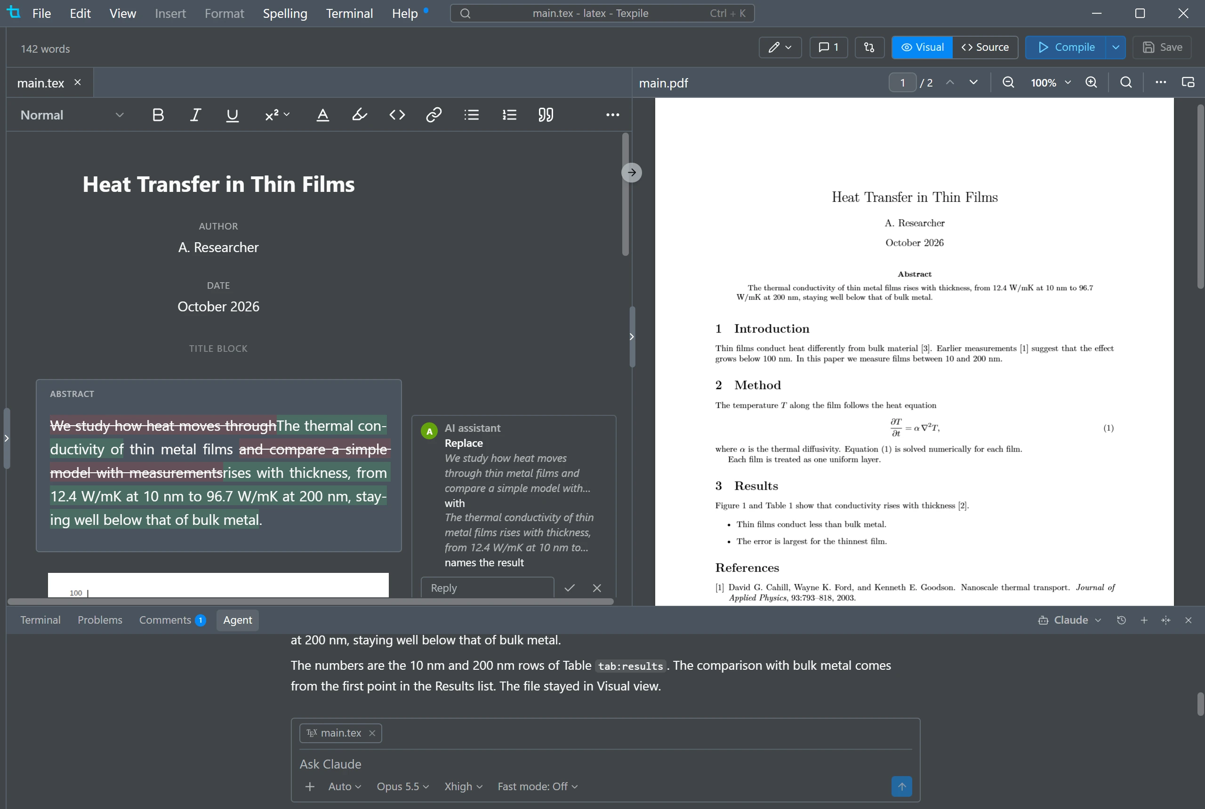Switch editor to Source view
Screen dimensions: 1205x809
[985, 47]
